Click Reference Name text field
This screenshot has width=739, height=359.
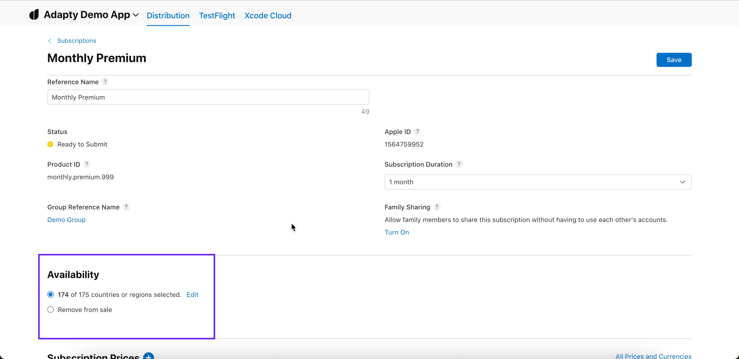[x=208, y=97]
